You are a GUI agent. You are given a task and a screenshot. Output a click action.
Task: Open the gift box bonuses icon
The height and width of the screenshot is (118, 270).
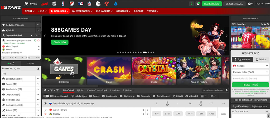click(x=198, y=4)
